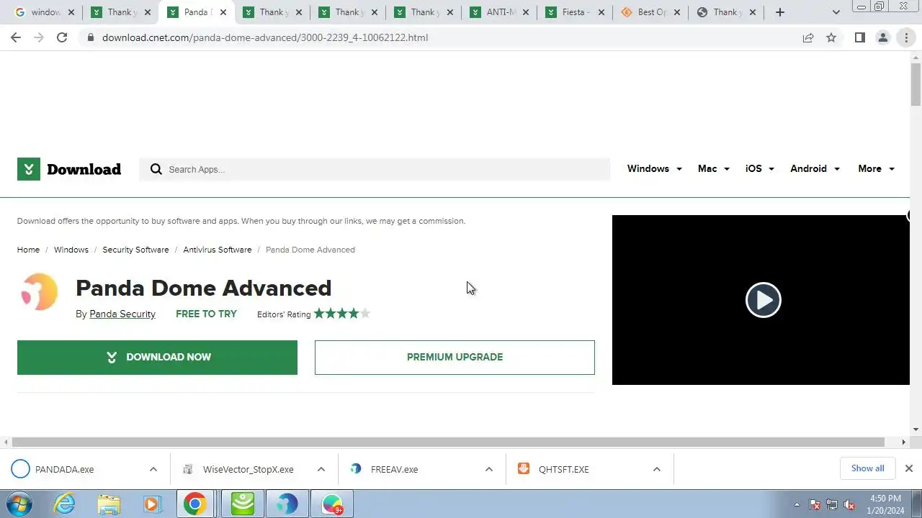The height and width of the screenshot is (518, 922).
Task: Open the PANDADA.exe download item
Action: (x=65, y=469)
